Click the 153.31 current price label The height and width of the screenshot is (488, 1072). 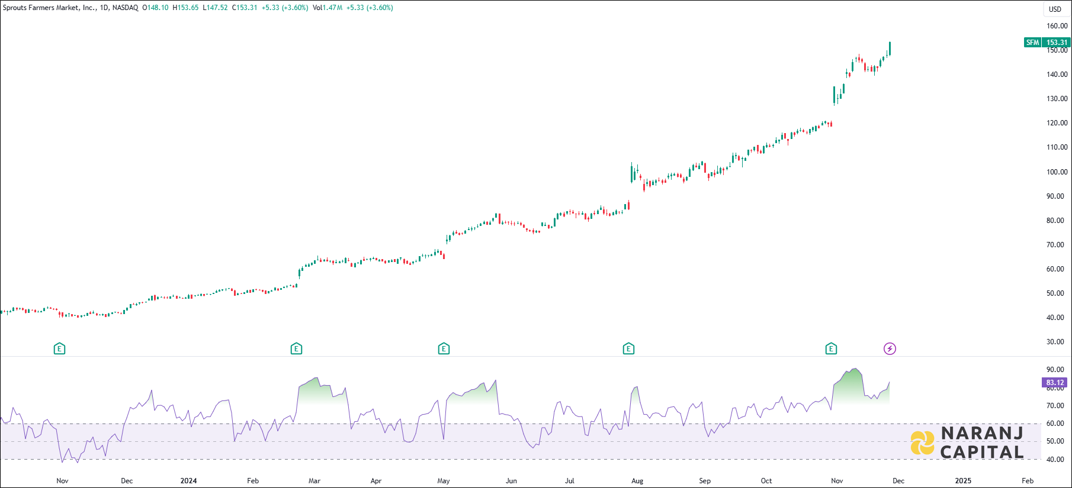tap(1057, 43)
